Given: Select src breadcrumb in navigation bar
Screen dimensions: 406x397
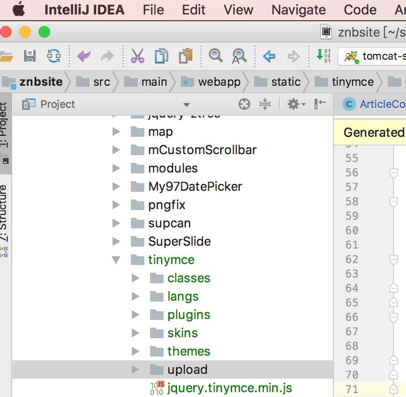Looking at the screenshot, I should coord(93,82).
